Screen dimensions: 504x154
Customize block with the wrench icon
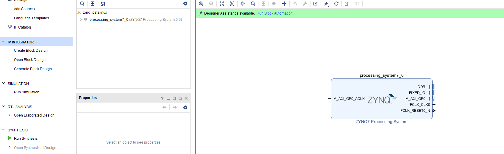tap(305, 4)
